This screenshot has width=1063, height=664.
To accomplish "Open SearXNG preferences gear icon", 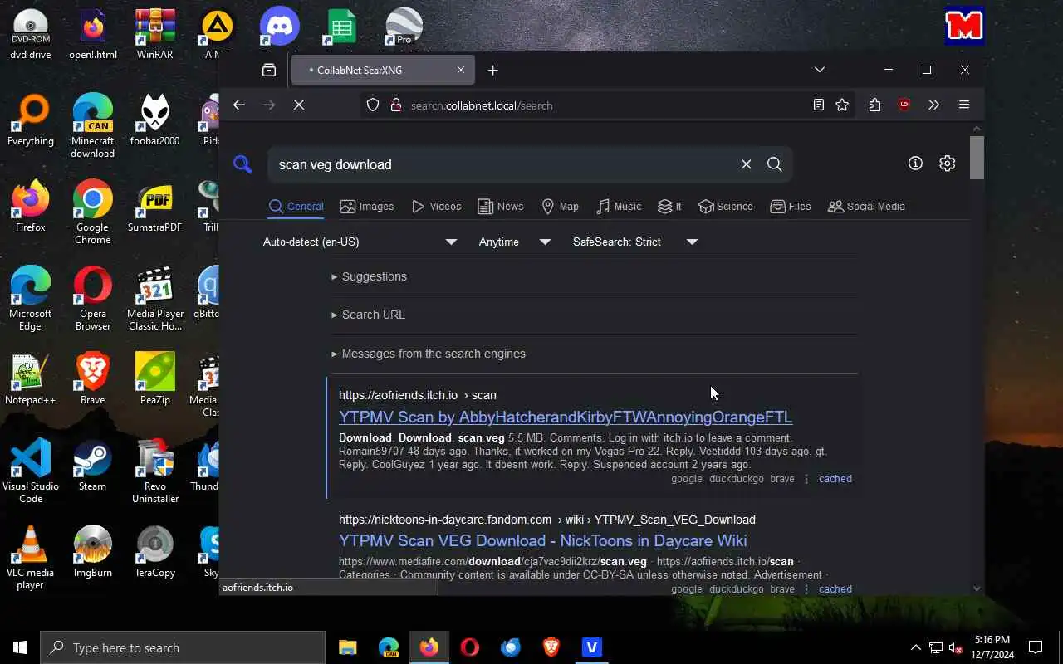I will tap(947, 164).
